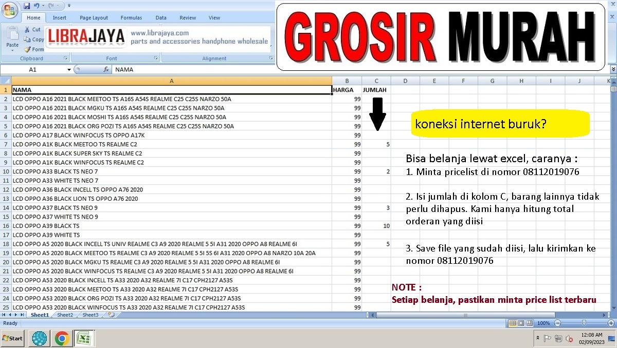Screen dimensions: 617x348
Task: Click the vertical scrollbar thumb
Action: 613,89
